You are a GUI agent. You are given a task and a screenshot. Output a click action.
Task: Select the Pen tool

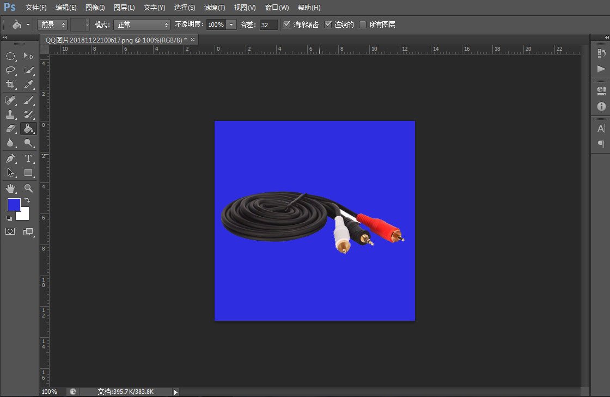10,158
